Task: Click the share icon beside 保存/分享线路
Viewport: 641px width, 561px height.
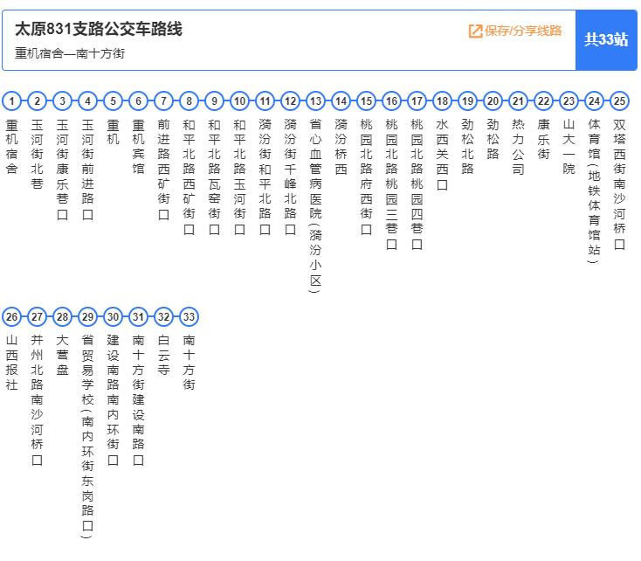Action: (x=475, y=31)
